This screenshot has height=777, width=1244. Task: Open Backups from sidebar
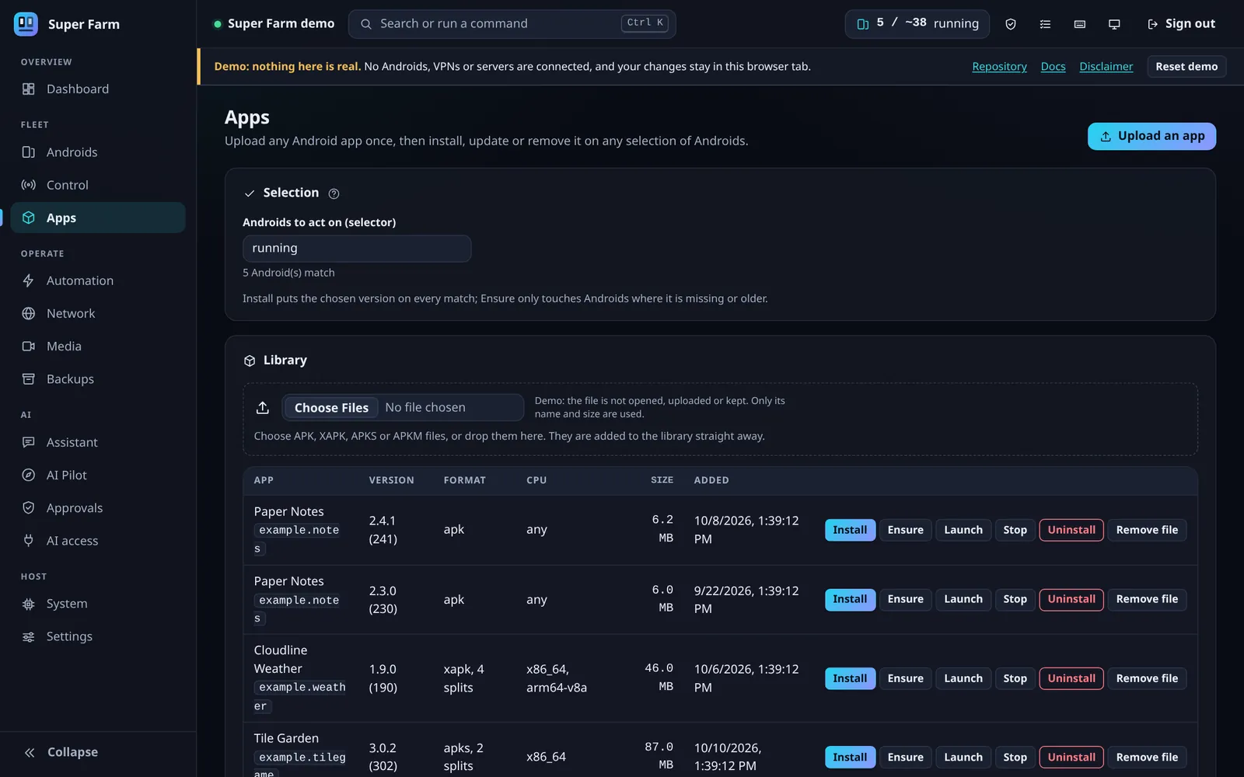tap(98, 379)
